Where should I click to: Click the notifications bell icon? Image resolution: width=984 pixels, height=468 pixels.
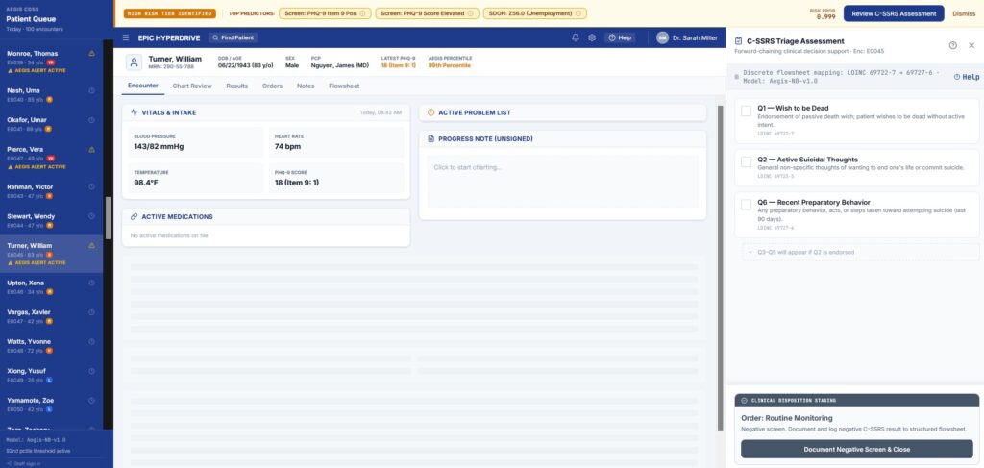576,37
